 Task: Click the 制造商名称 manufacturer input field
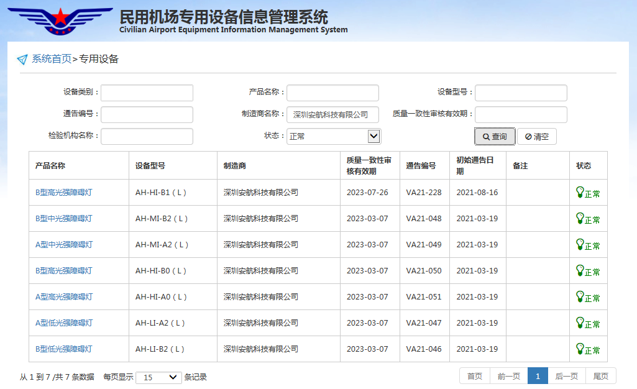pyautogui.click(x=332, y=115)
